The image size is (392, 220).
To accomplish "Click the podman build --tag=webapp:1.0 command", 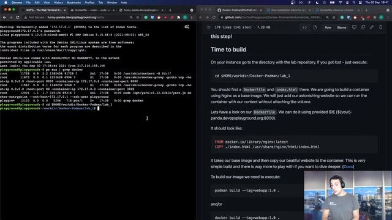I will (247, 190).
